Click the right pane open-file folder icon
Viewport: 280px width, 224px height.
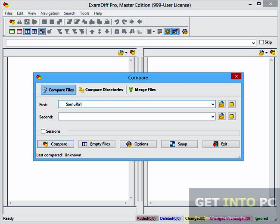tap(261, 53)
